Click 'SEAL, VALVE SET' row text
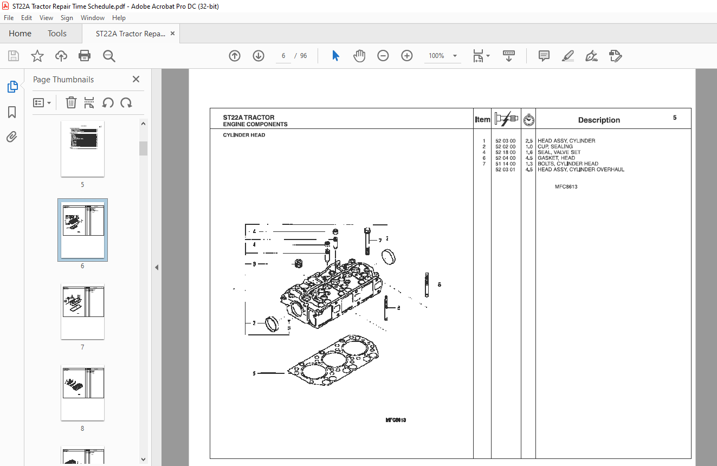 click(x=559, y=152)
